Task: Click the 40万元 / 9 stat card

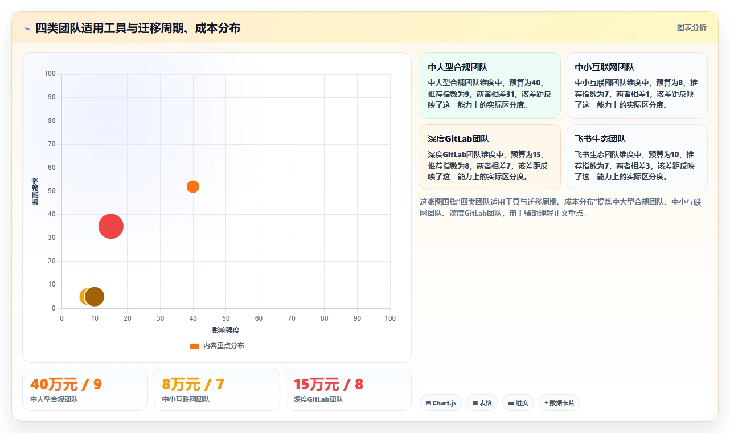Action: pyautogui.click(x=85, y=390)
